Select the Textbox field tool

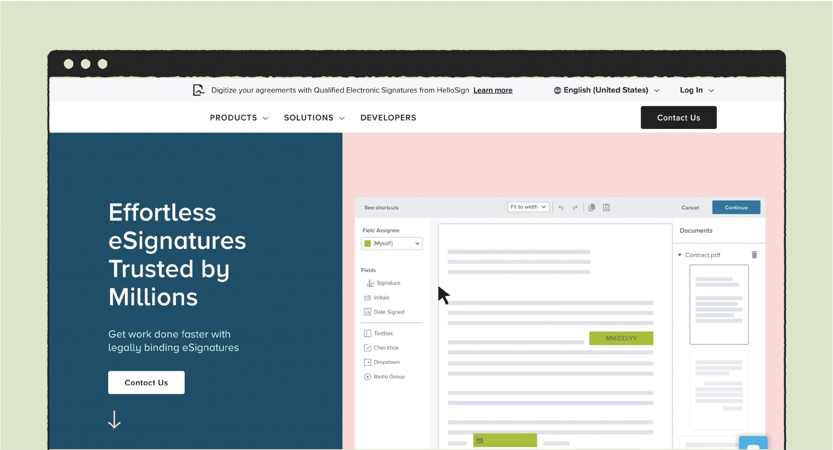[x=383, y=333]
